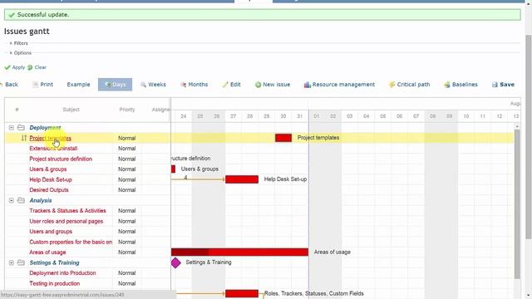Open Trackers & Statuses & Activities issue

pos(67,211)
